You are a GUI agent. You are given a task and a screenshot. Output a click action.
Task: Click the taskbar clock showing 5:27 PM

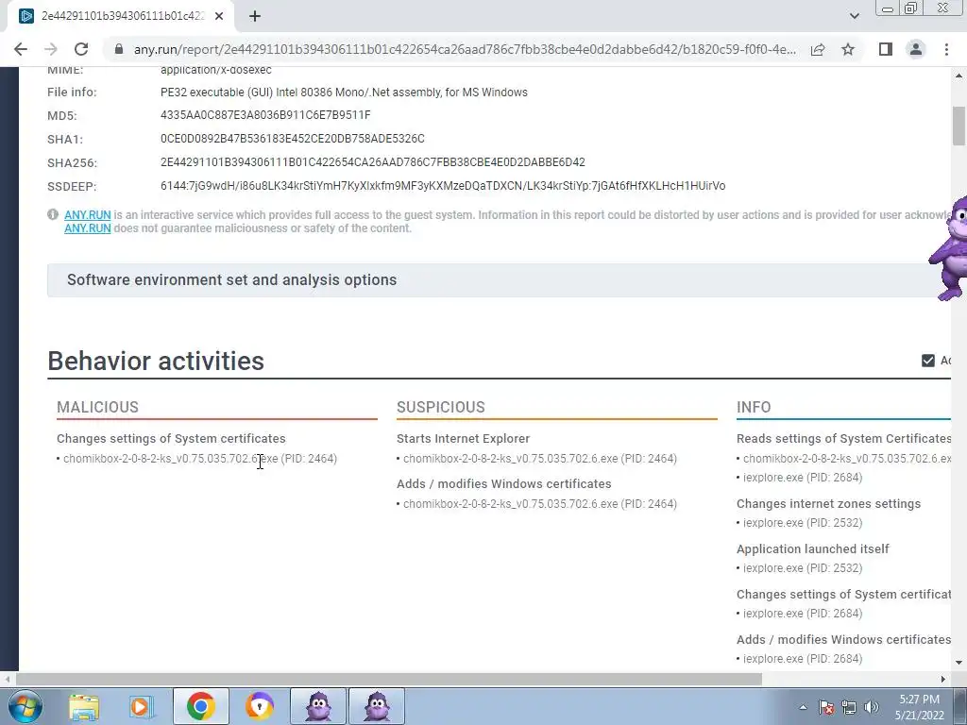[x=920, y=707]
